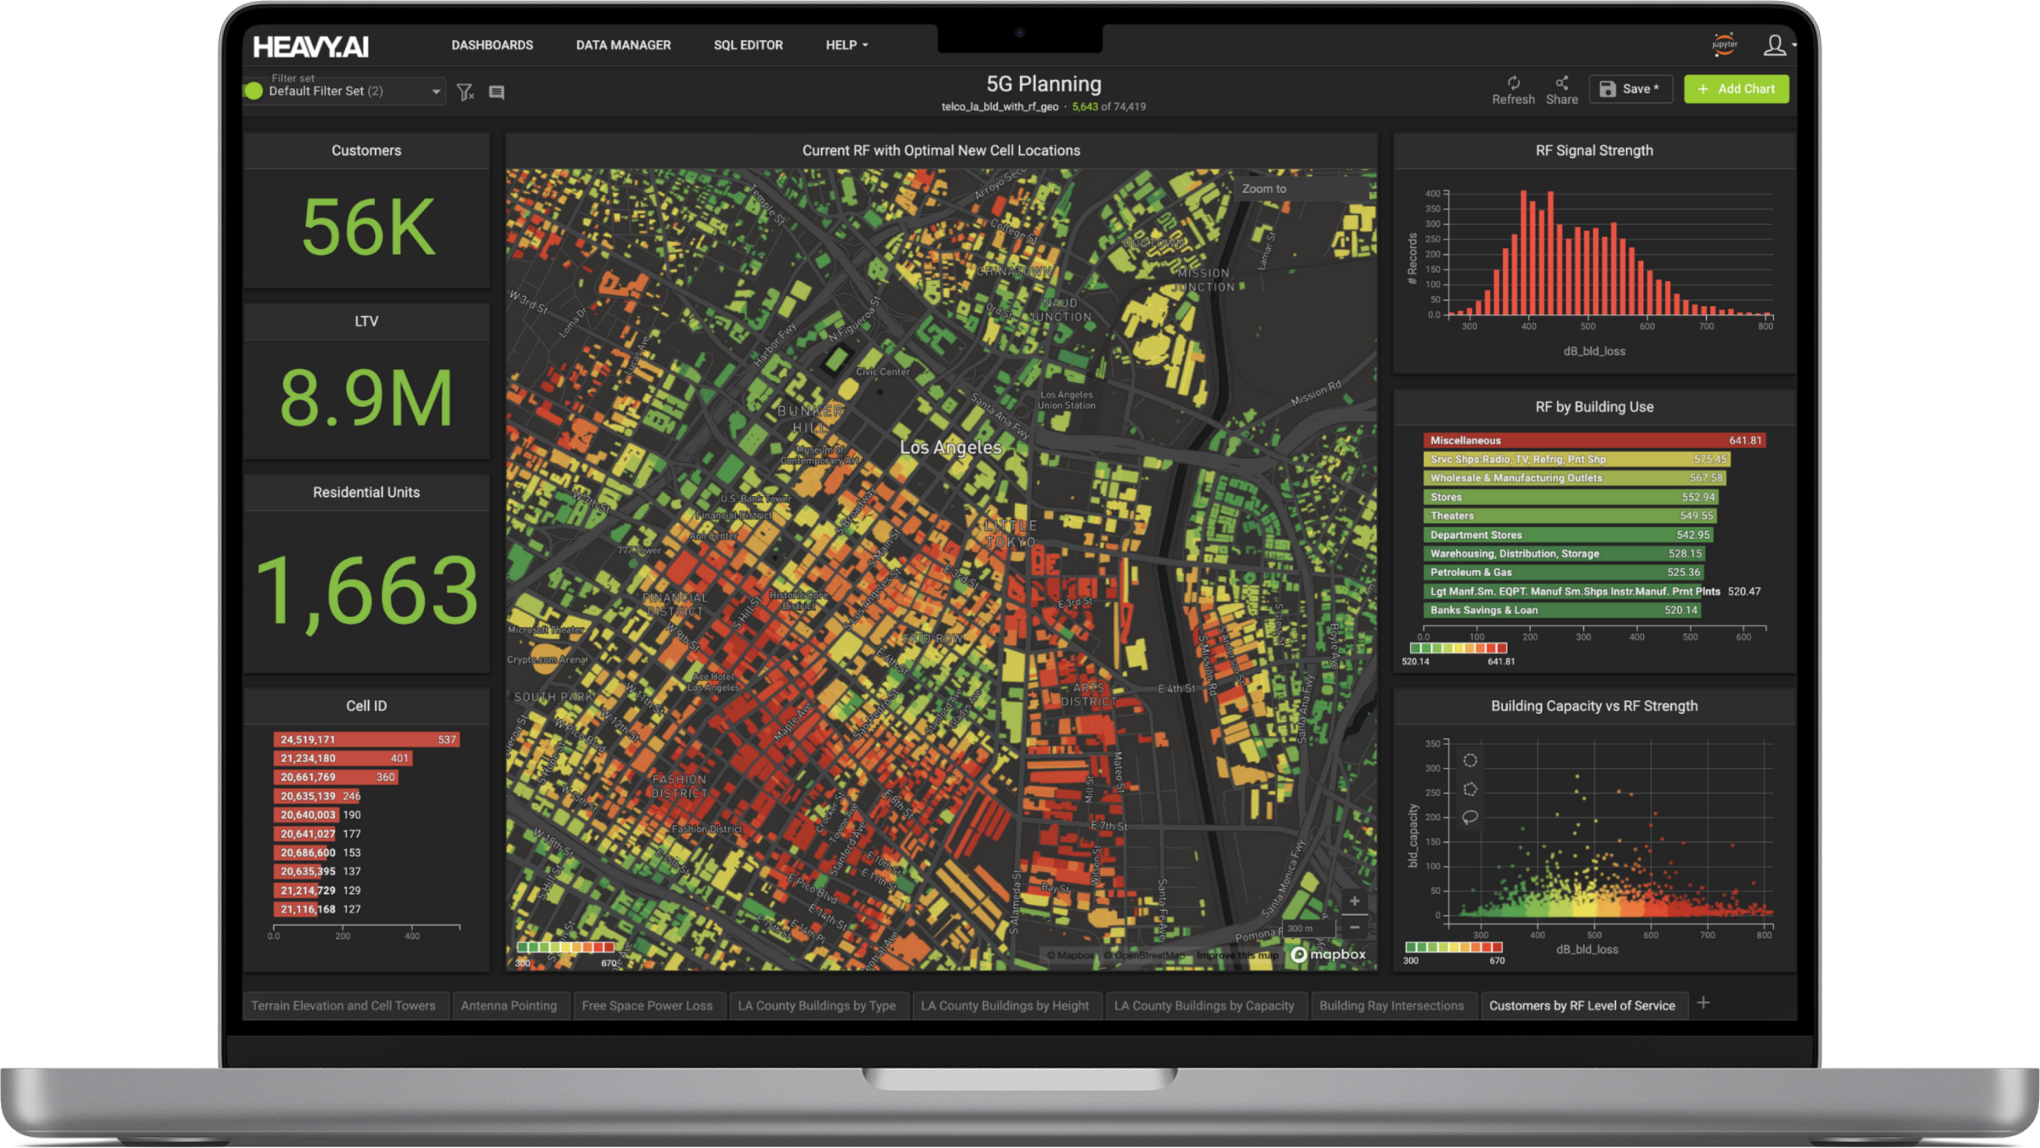Click the telco_la_bld_with_rf_geo table name

(1000, 107)
